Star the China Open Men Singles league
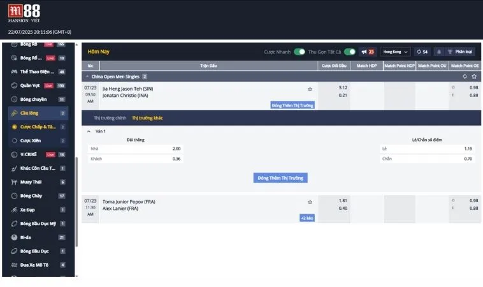This screenshot has height=287, width=483. pyautogui.click(x=473, y=76)
